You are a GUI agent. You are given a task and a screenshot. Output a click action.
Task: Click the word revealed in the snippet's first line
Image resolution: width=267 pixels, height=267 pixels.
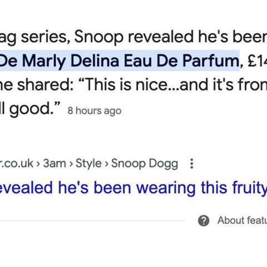tap(161, 36)
